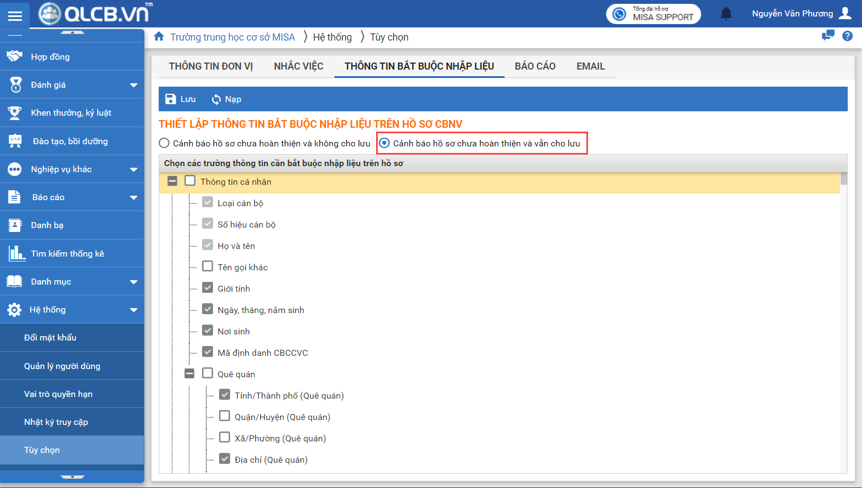The image size is (862, 488).
Task: Click the home icon in breadcrumb
Action: pyautogui.click(x=159, y=37)
